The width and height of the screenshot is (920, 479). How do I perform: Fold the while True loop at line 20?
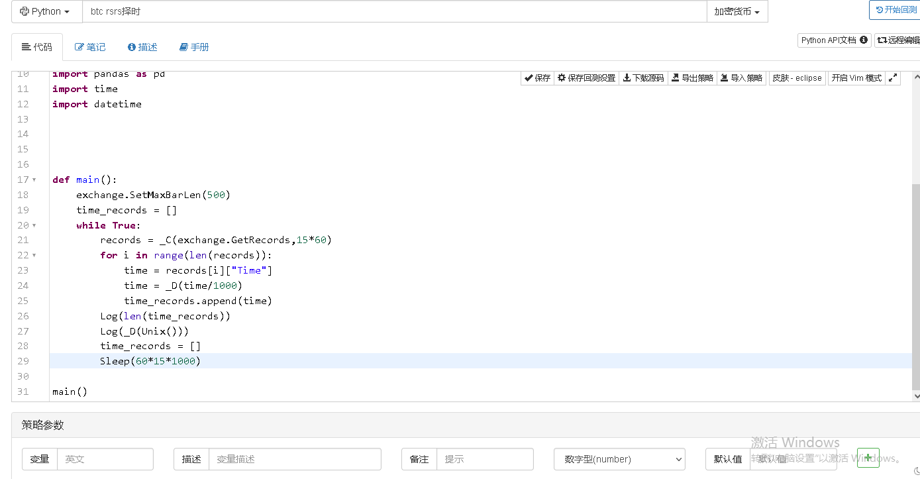[x=34, y=226]
